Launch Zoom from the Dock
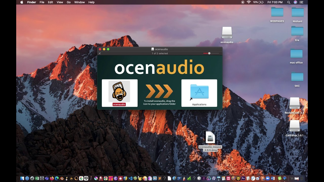 click(x=268, y=178)
